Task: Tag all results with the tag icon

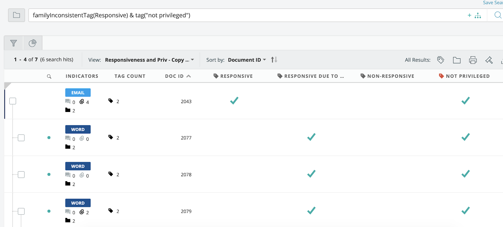Action: 440,60
